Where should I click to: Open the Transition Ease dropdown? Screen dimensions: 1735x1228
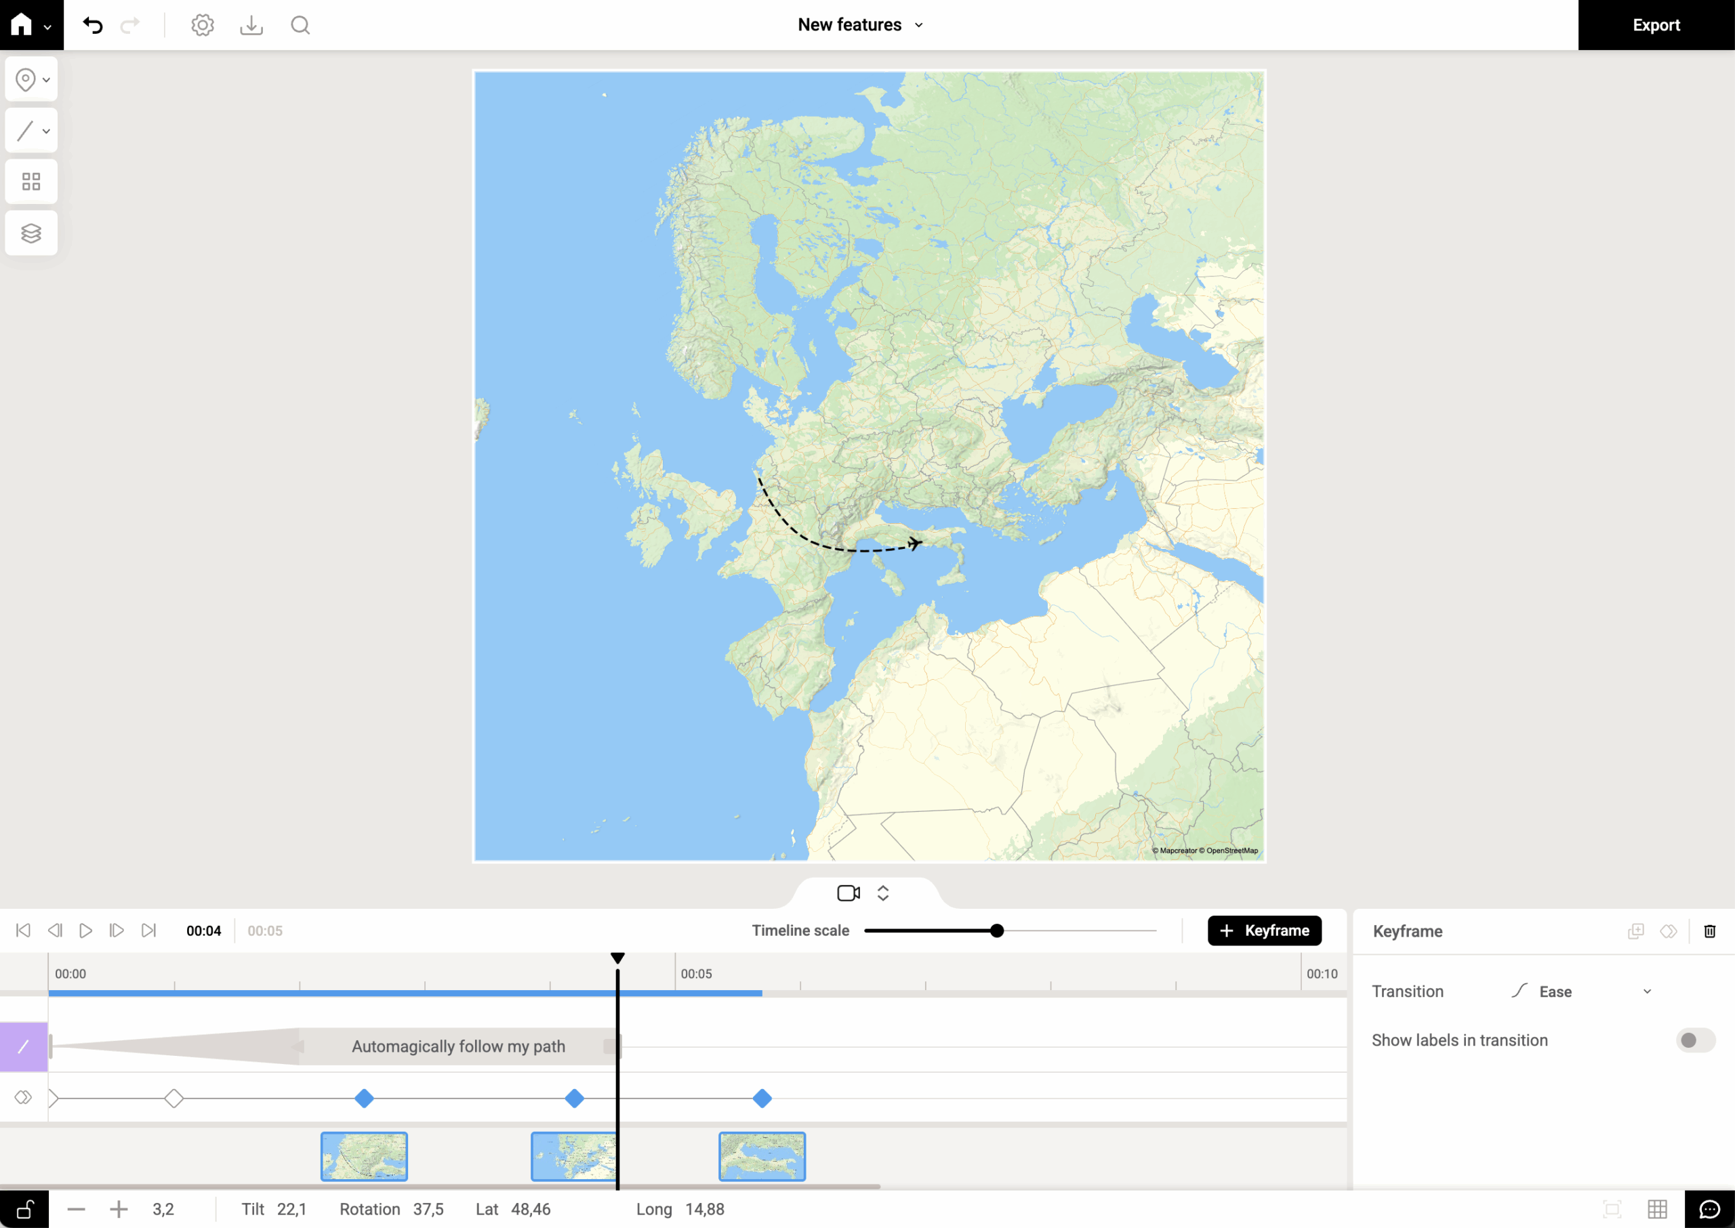(1582, 991)
